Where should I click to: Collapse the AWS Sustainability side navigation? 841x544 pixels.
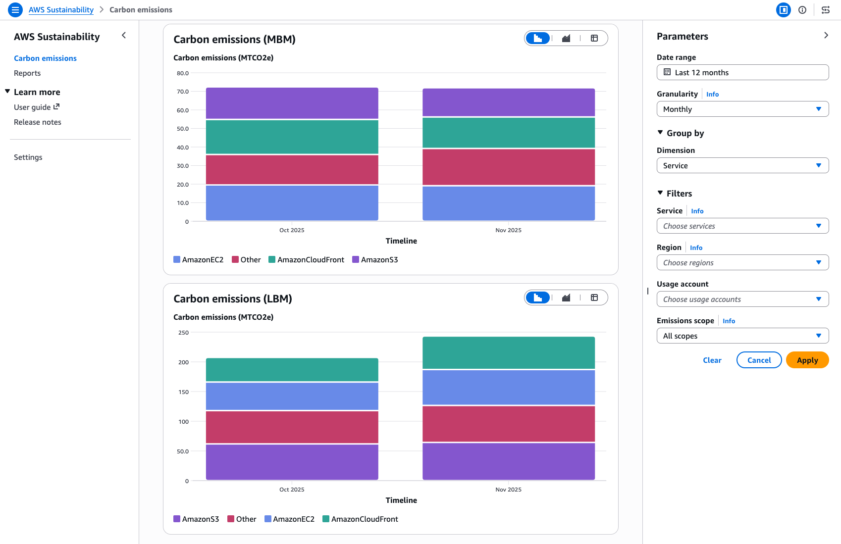124,36
